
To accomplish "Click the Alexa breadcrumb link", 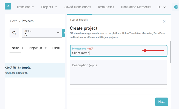I will pos(13,21).
